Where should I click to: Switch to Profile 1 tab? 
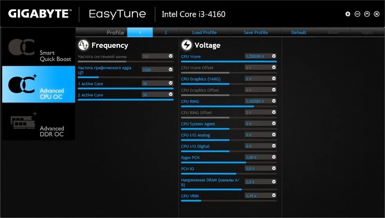(140, 32)
